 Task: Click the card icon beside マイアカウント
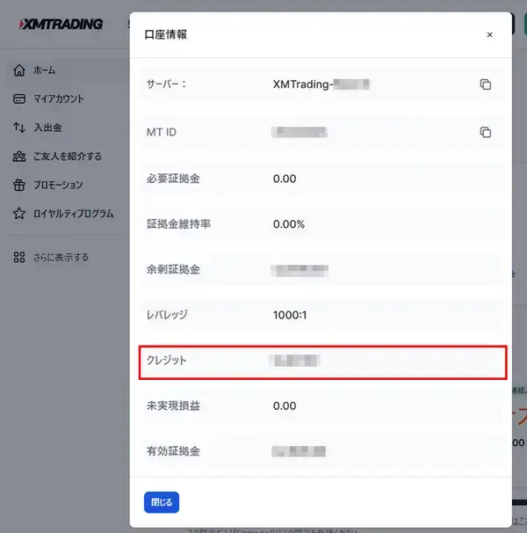[19, 99]
